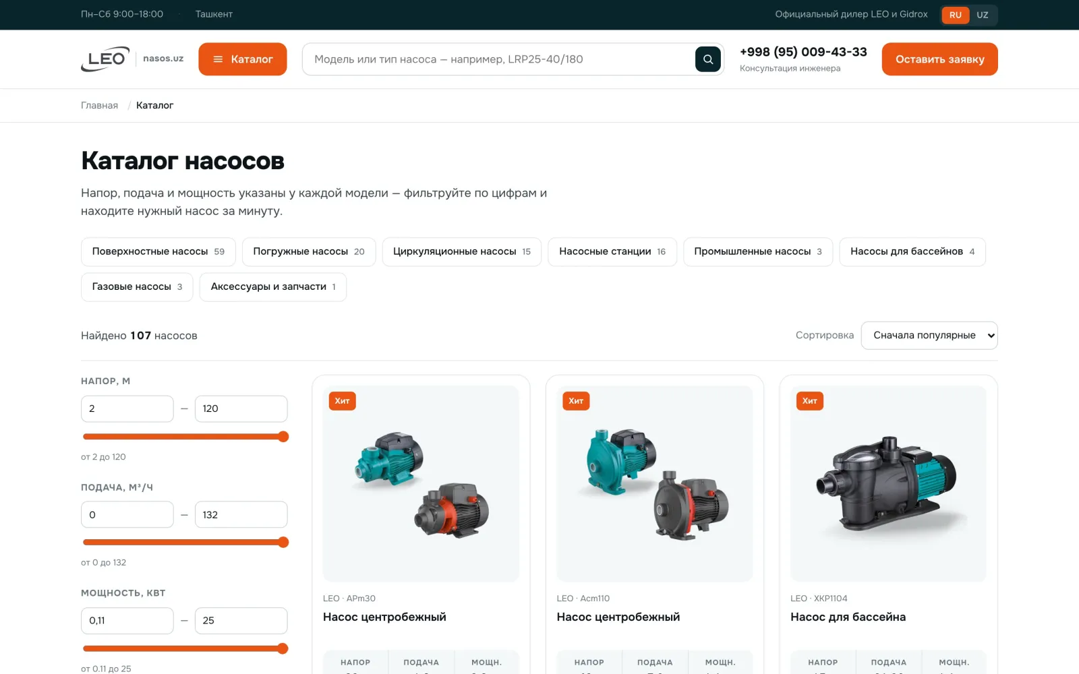Click the LEO · APm30 model label
Screen dimensions: 1079x674
pos(349,599)
